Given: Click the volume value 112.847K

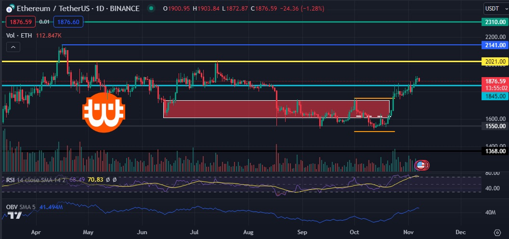Looking at the screenshot, I should [x=48, y=36].
